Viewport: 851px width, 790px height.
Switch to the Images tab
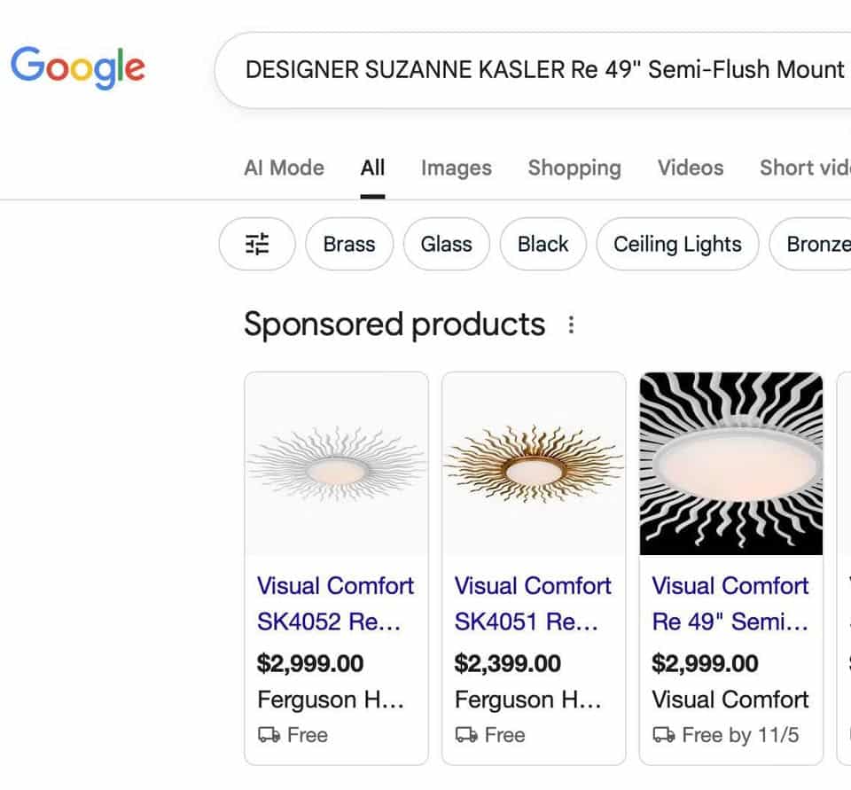point(456,168)
